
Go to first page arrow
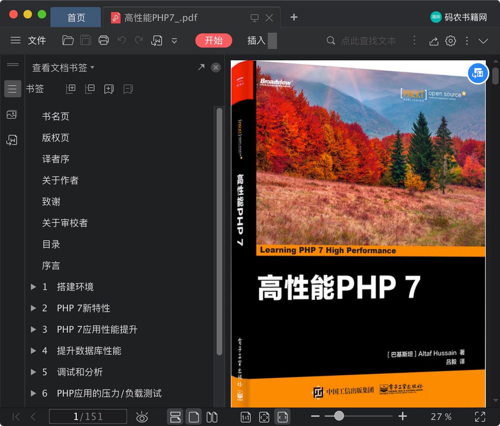coord(16,417)
